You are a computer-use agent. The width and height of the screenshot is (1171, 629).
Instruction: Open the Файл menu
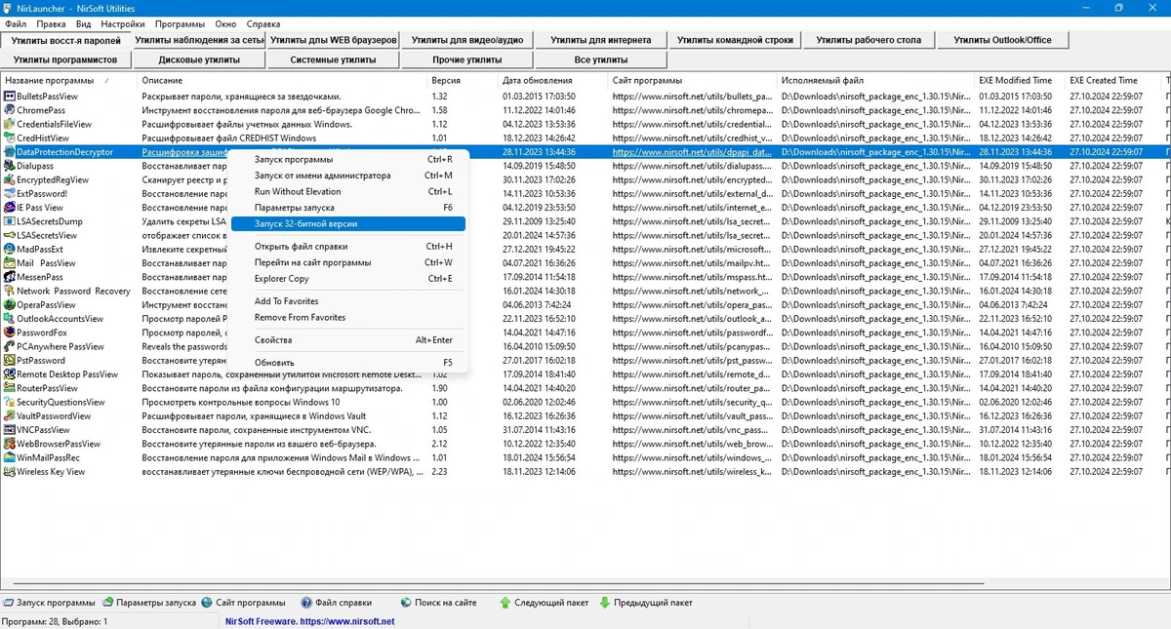(x=16, y=23)
